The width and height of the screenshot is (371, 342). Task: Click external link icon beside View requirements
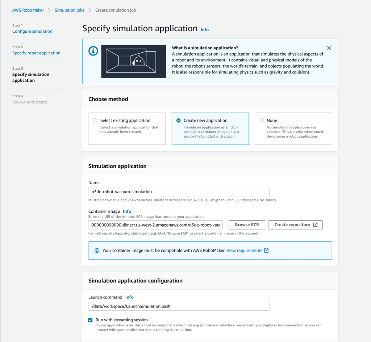266,251
